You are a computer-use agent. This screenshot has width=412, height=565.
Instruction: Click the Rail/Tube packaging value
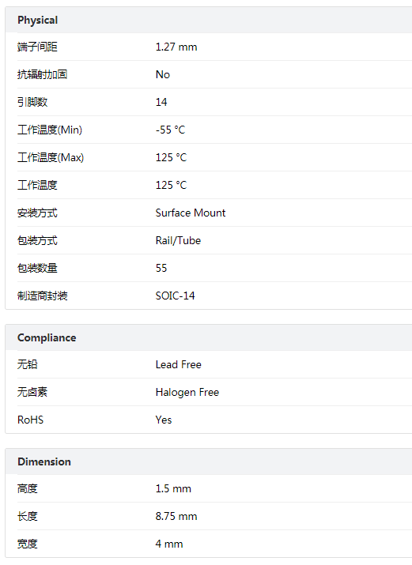tap(178, 240)
